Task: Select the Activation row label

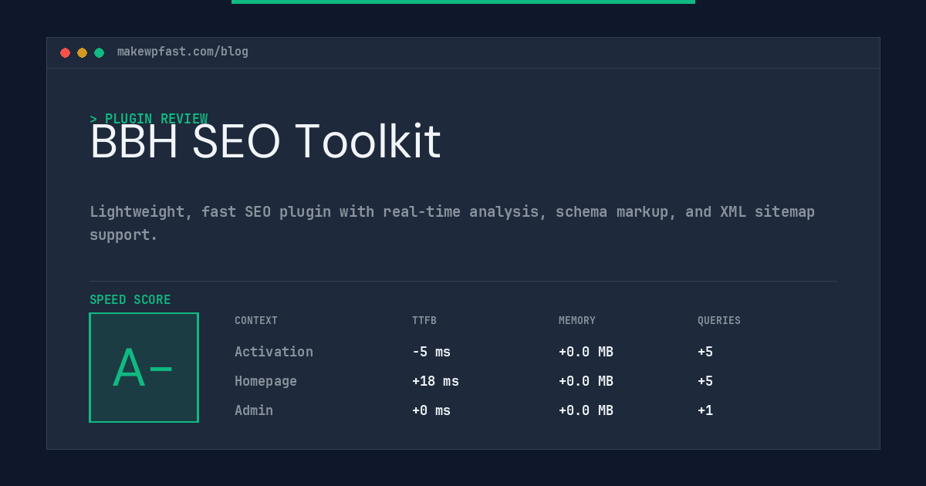Action: 274,352
